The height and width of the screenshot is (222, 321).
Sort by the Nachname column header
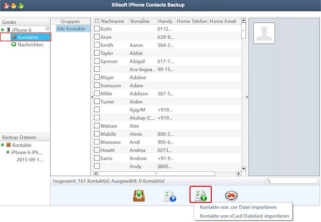click(x=112, y=21)
